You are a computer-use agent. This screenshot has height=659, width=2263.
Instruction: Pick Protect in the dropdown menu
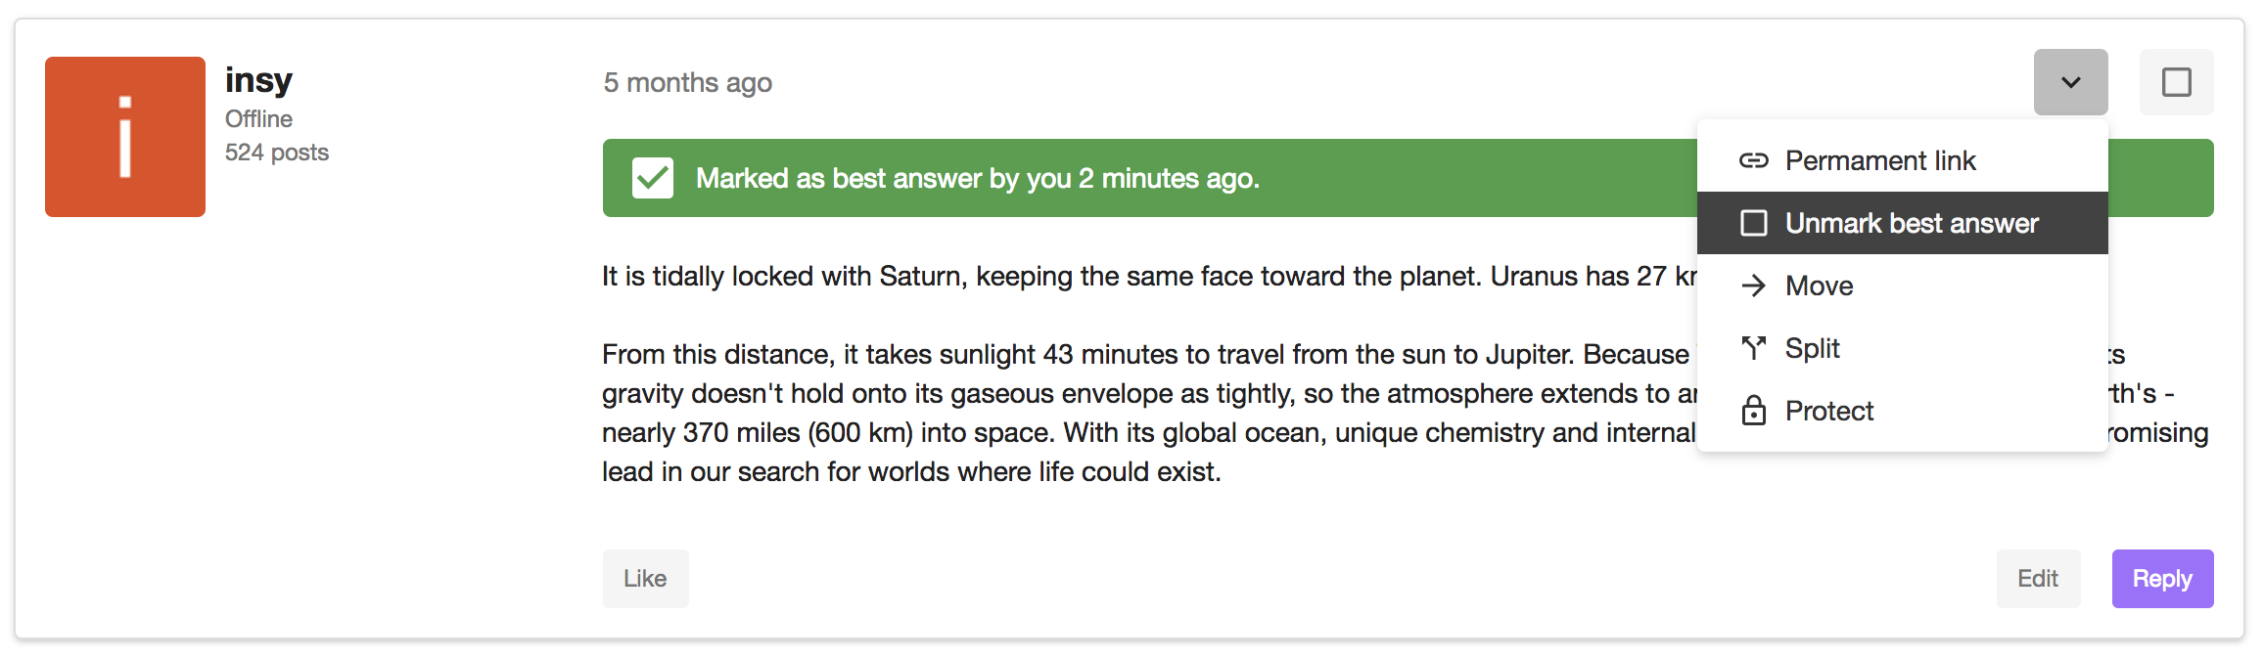(x=1828, y=411)
